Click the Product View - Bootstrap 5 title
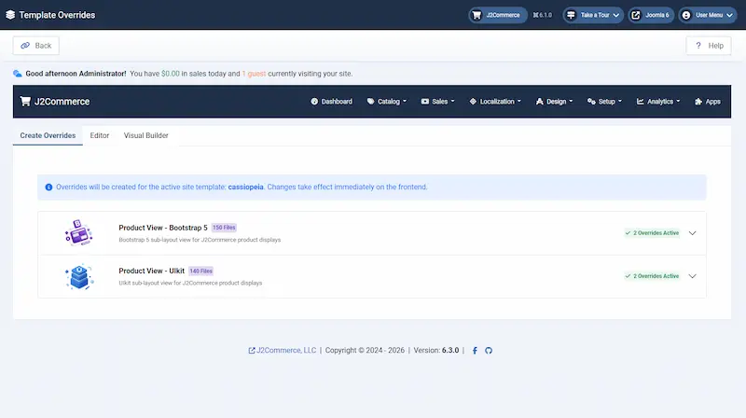The width and height of the screenshot is (746, 418). [163, 228]
